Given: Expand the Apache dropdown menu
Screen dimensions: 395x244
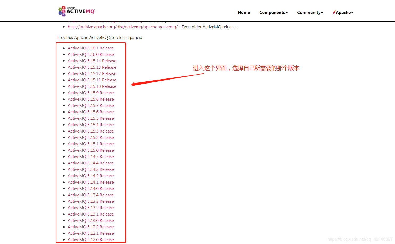Looking at the screenshot, I should pyautogui.click(x=343, y=13).
